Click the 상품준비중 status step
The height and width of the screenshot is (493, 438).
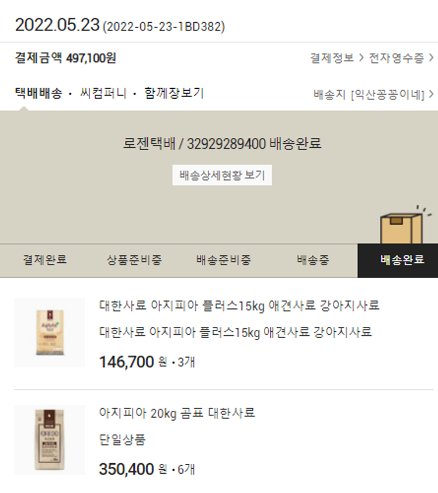click(134, 260)
